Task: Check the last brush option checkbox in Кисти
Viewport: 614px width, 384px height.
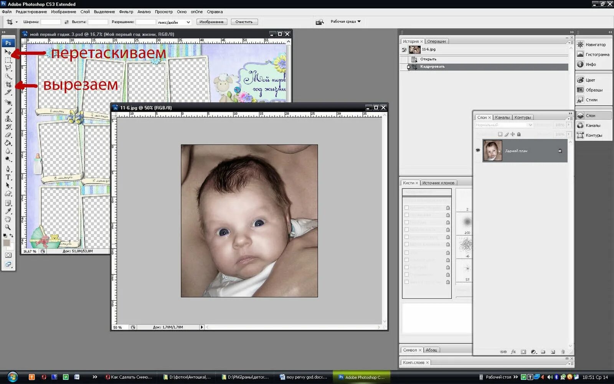Action: (406, 282)
